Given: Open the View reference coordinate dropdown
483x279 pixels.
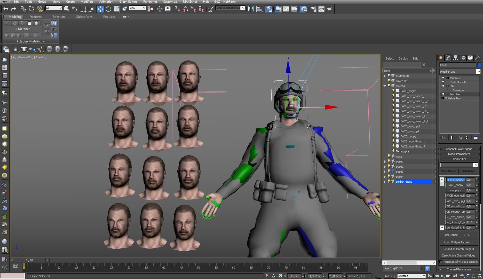Looking at the screenshot, I should [x=137, y=8].
